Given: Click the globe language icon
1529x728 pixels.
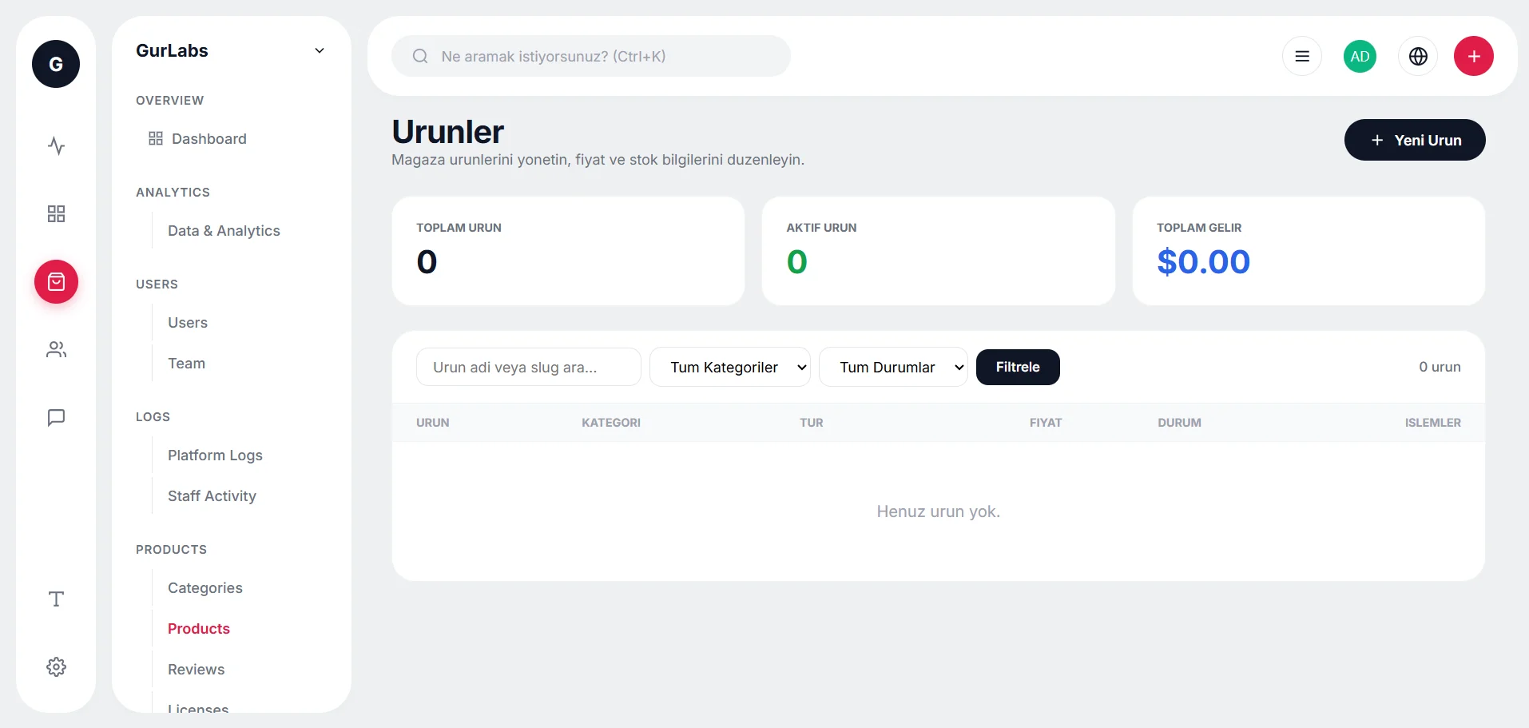Looking at the screenshot, I should pos(1418,56).
